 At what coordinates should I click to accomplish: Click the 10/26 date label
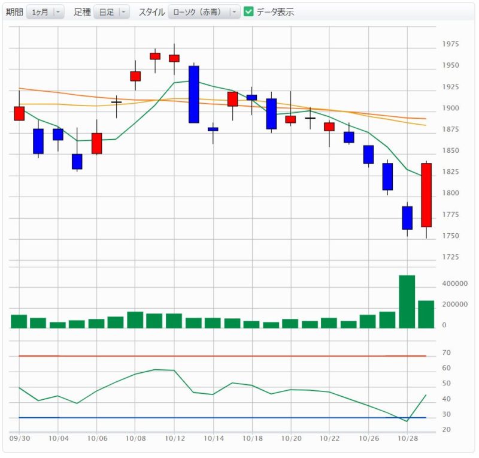click(369, 438)
